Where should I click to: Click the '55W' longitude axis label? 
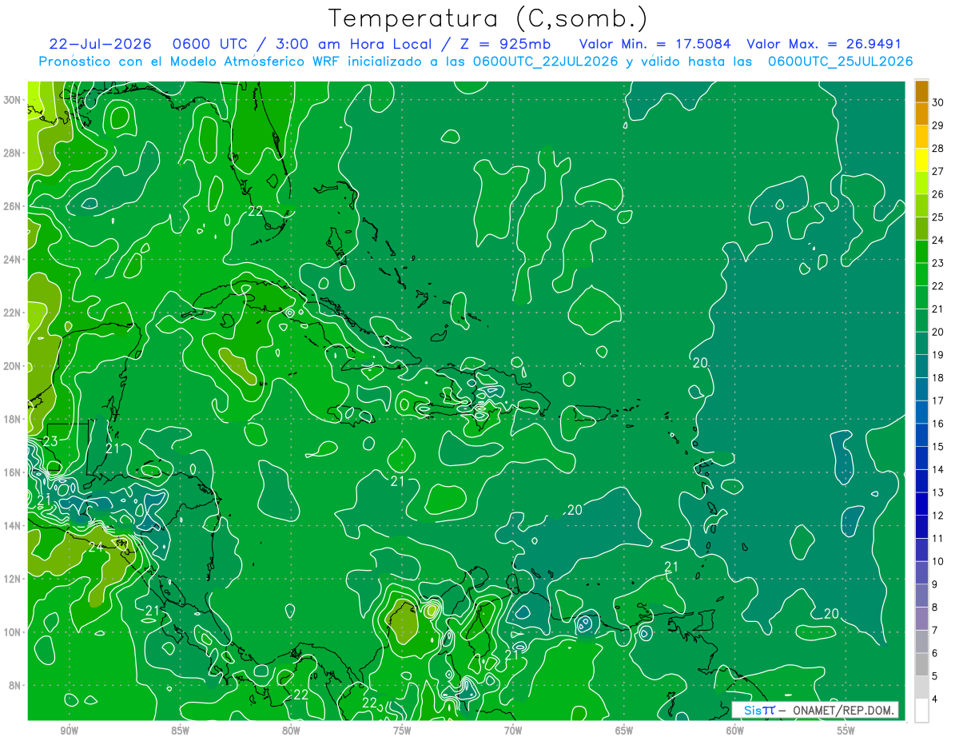(x=846, y=731)
